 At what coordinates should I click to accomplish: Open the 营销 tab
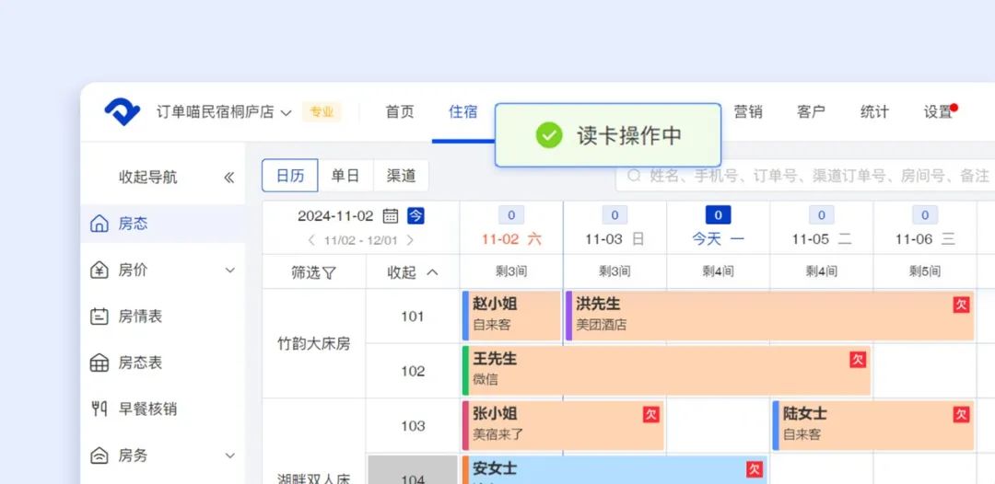coord(748,112)
